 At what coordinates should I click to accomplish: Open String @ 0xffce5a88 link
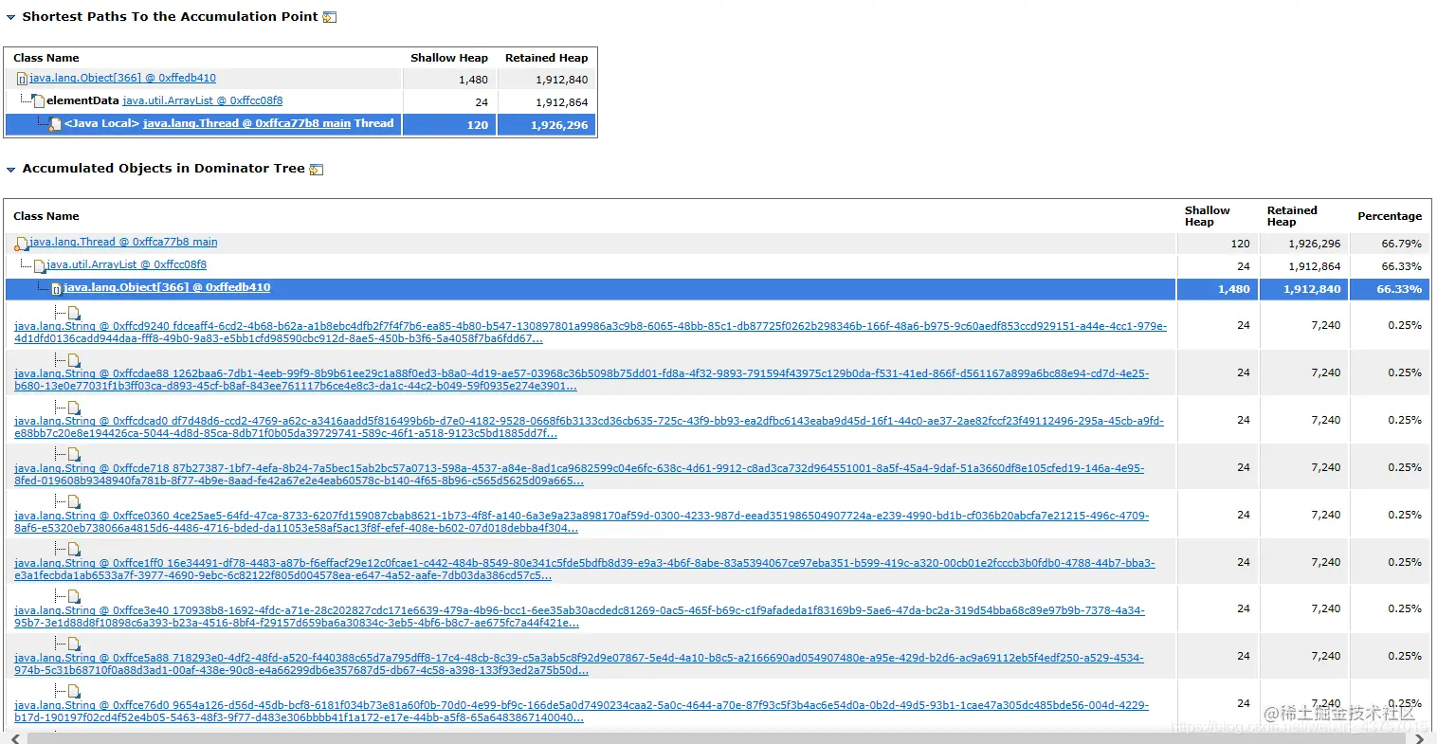click(579, 663)
